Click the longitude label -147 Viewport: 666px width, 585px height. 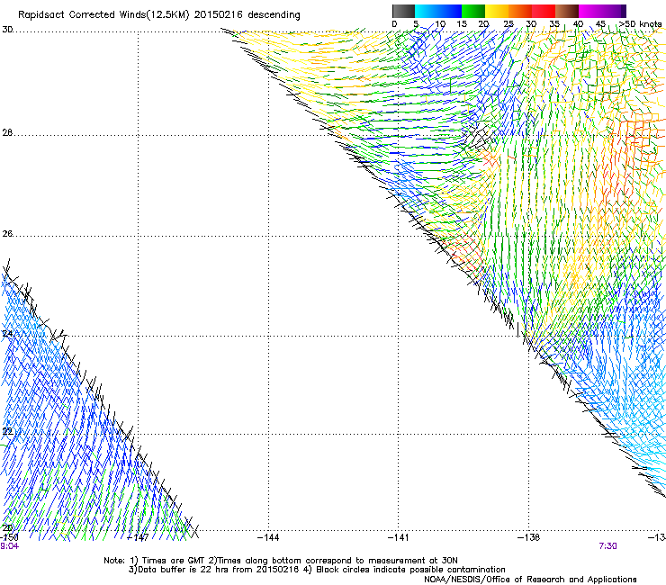(x=138, y=538)
